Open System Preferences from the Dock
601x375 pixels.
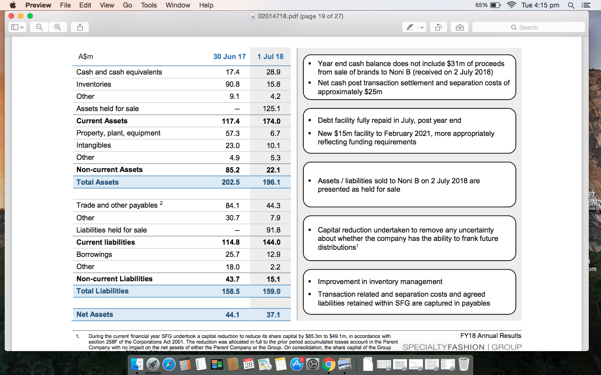(313, 364)
